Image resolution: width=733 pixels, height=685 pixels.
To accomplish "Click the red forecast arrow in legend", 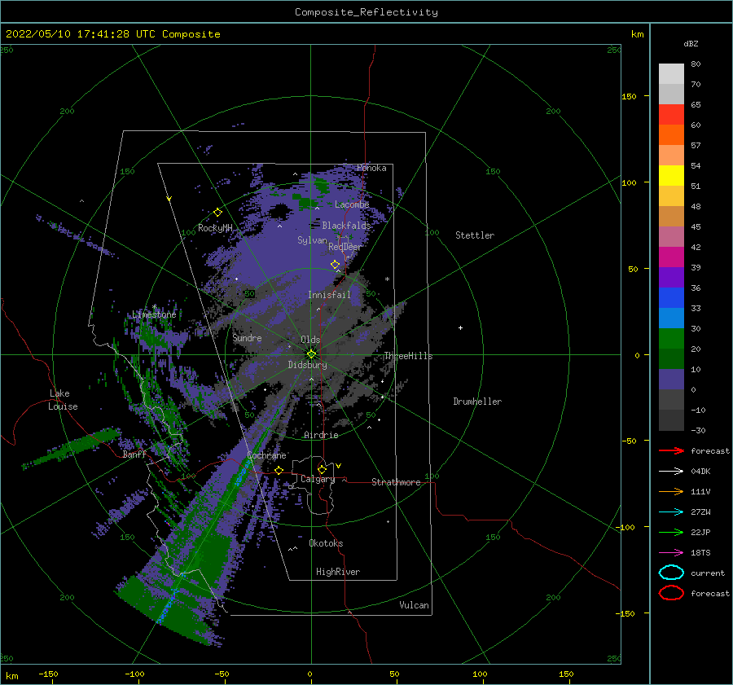I will click(x=671, y=450).
